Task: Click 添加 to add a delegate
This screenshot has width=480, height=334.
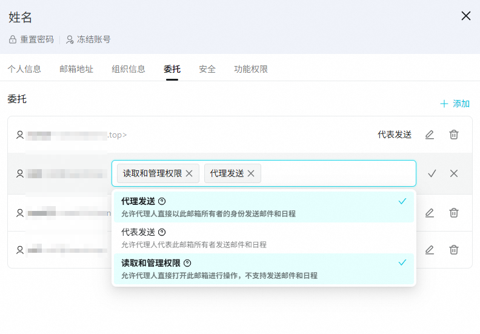Action: tap(455, 104)
